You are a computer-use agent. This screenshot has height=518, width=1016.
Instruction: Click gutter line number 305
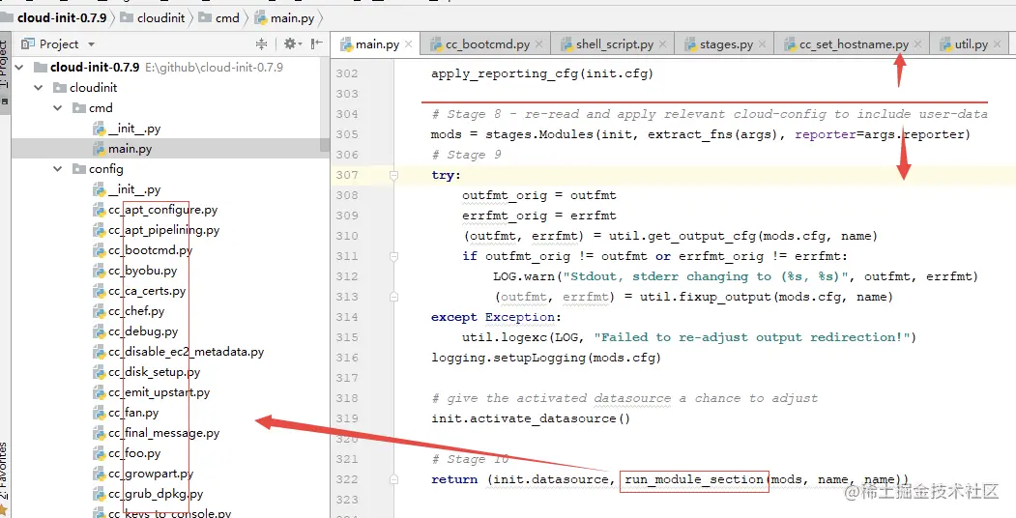347,134
